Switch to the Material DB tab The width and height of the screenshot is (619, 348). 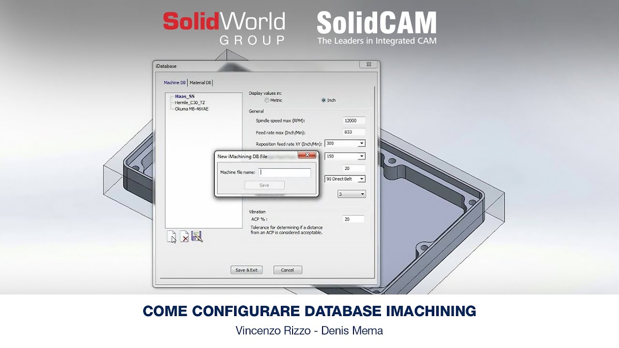200,83
